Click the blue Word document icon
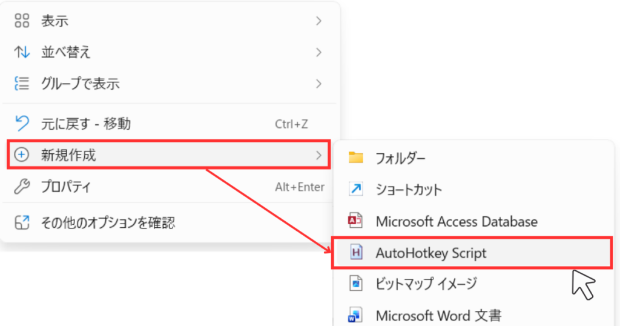Screen dimensions: 620x326 click(356, 315)
